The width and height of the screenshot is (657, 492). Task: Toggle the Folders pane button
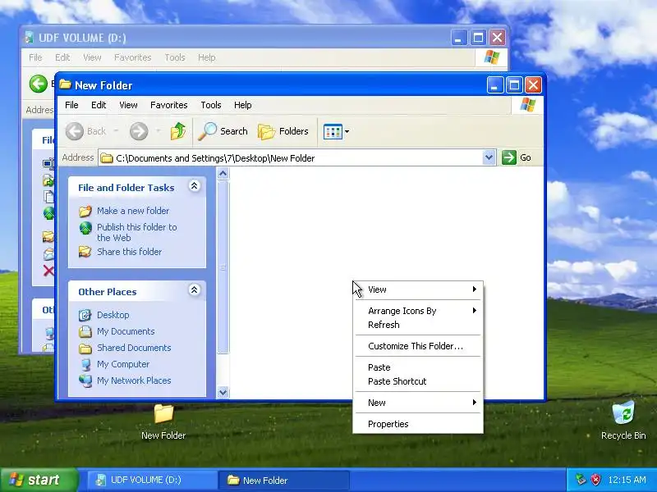[283, 131]
